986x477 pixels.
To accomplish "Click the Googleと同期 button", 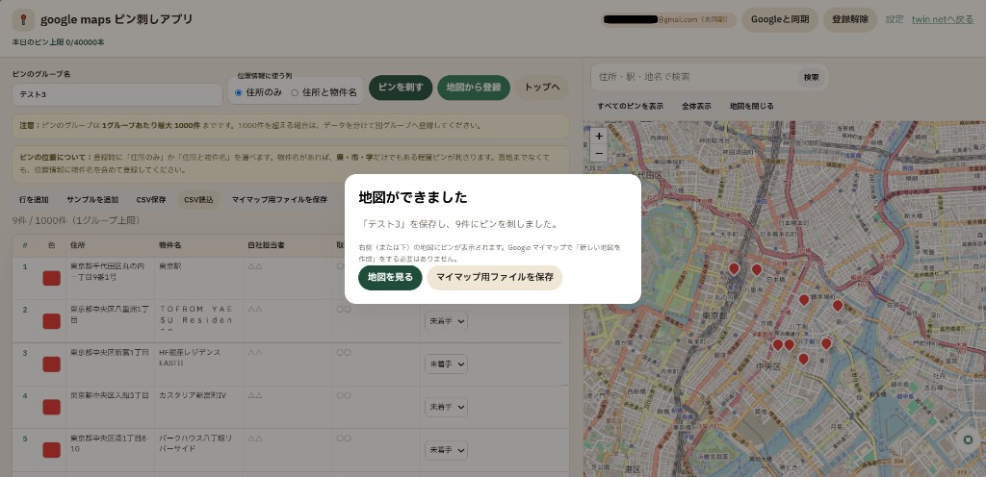I will 780,19.
